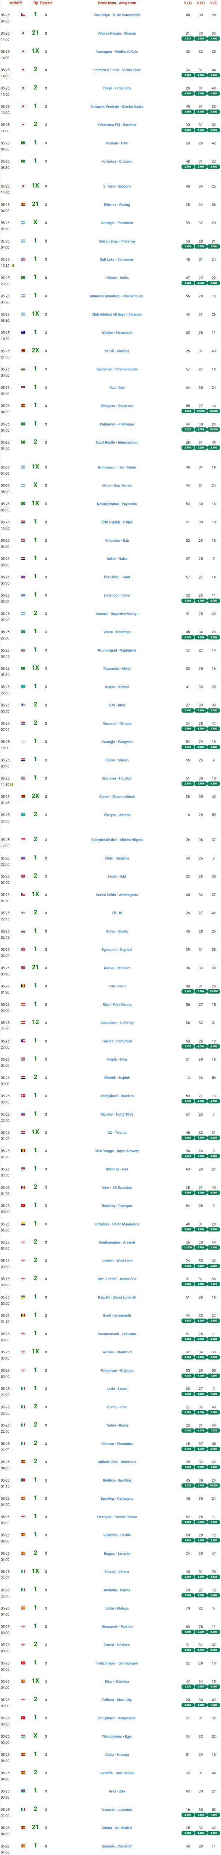
Task: Click the Japan flag beside Albirex Niigata - Shonan
Action: pos(23,33)
